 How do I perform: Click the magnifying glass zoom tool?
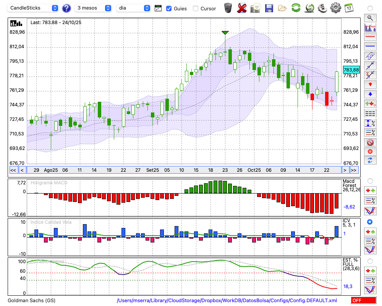coord(370,18)
